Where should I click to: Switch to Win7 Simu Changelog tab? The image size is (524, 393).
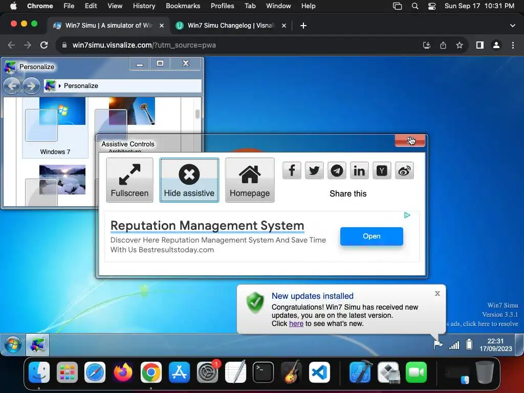[231, 26]
